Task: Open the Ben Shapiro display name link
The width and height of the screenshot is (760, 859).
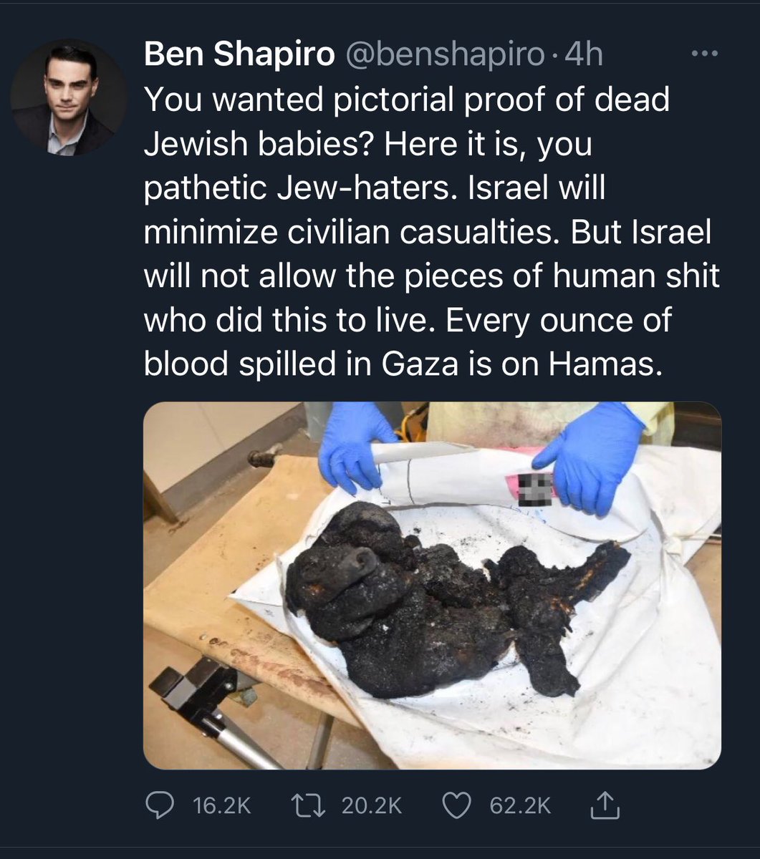Action: [239, 54]
